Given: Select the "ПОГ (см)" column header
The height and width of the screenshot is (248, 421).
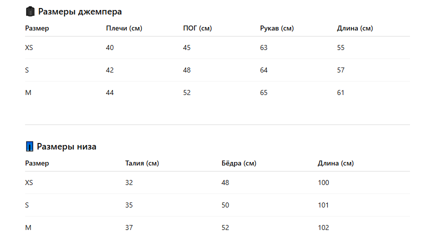Looking at the screenshot, I should (197, 28).
